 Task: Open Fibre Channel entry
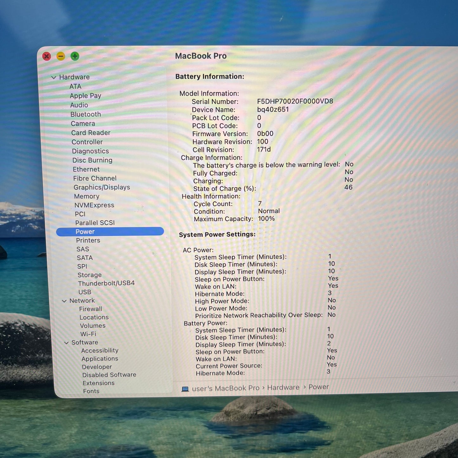click(95, 178)
